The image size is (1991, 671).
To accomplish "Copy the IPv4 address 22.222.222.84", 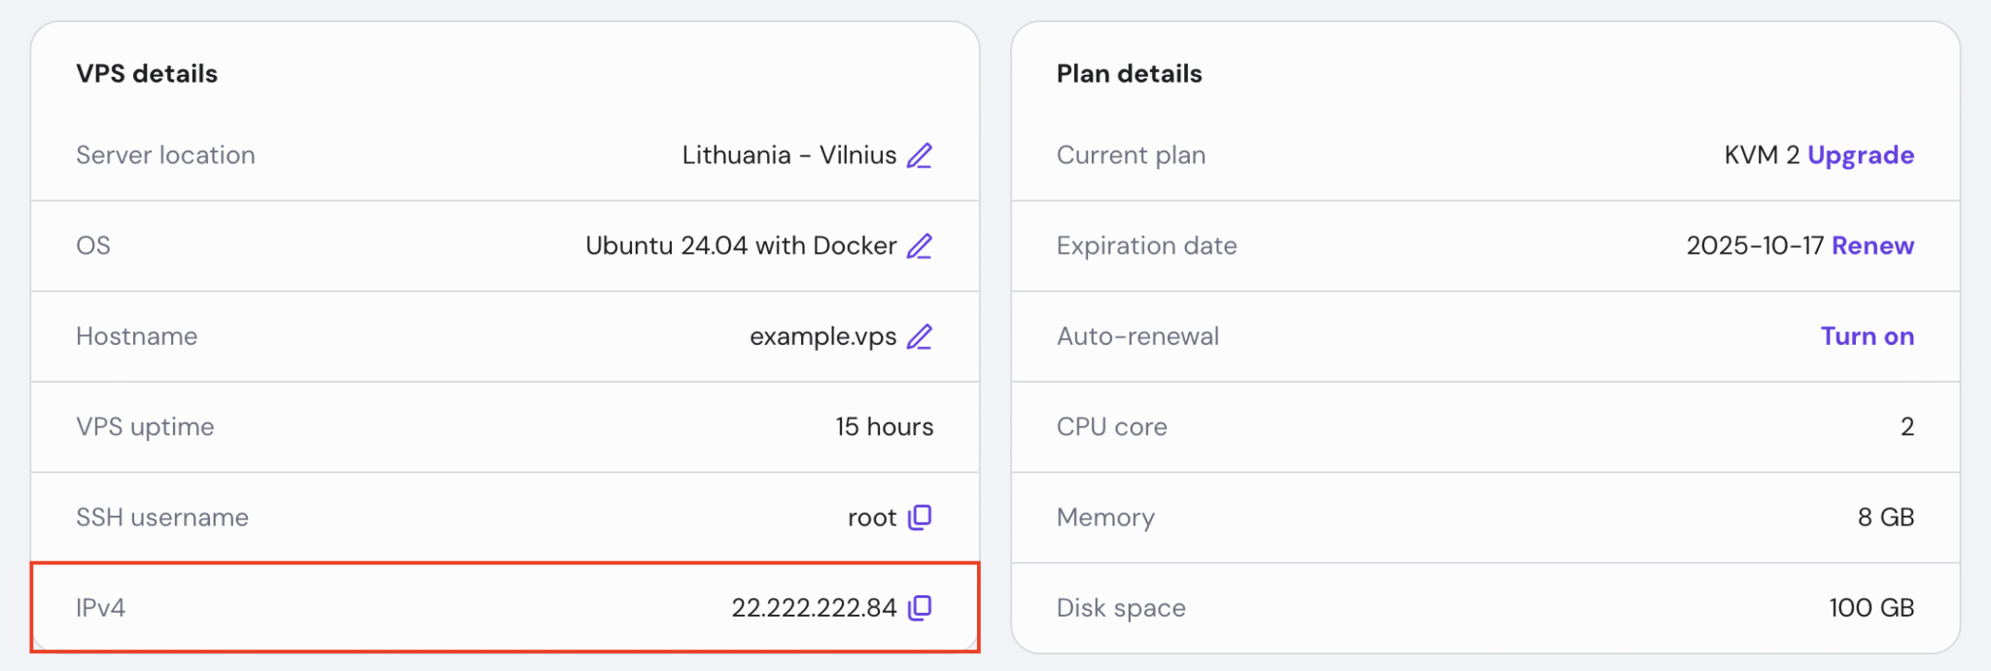I will pyautogui.click(x=921, y=608).
